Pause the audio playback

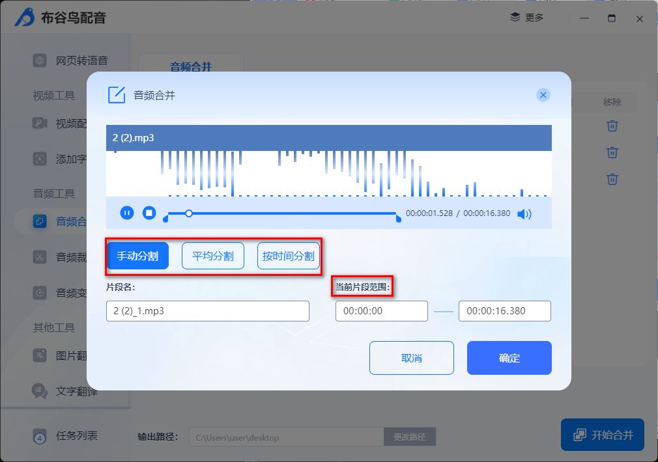coord(127,213)
